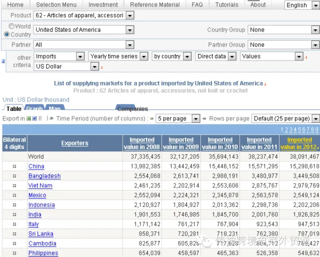This screenshot has height=257, width=320.
Task: Open United States of America country dropdown
Action: tap(83, 30)
